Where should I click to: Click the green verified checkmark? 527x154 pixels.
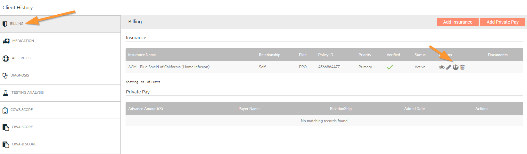390,67
